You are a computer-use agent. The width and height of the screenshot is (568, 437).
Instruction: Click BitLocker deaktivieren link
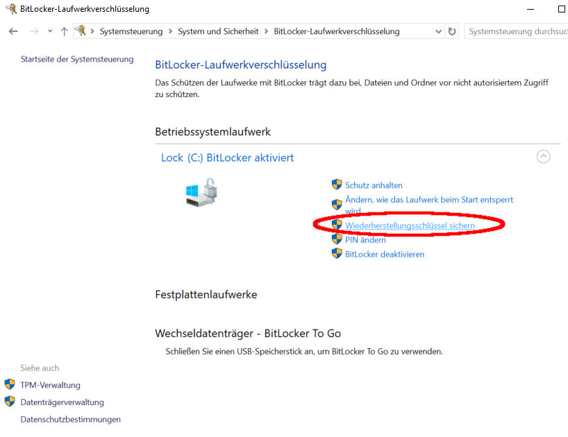385,255
